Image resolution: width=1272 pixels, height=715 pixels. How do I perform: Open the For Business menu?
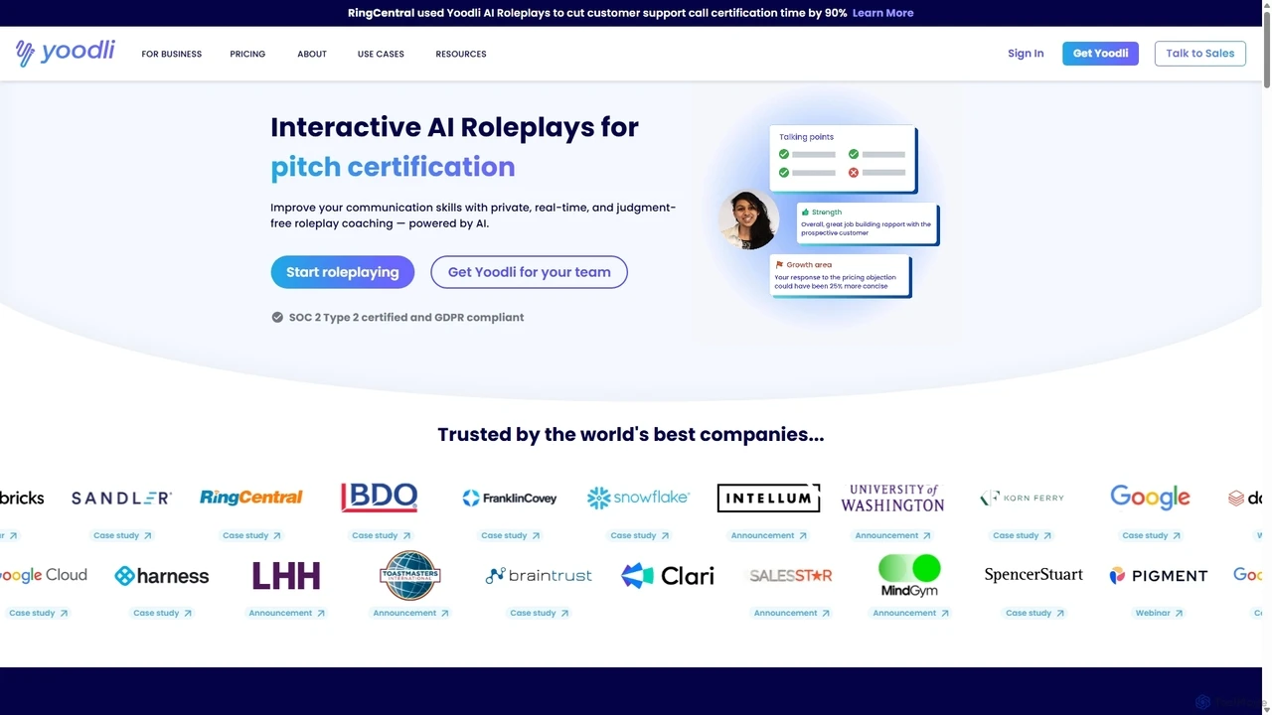pyautogui.click(x=171, y=54)
